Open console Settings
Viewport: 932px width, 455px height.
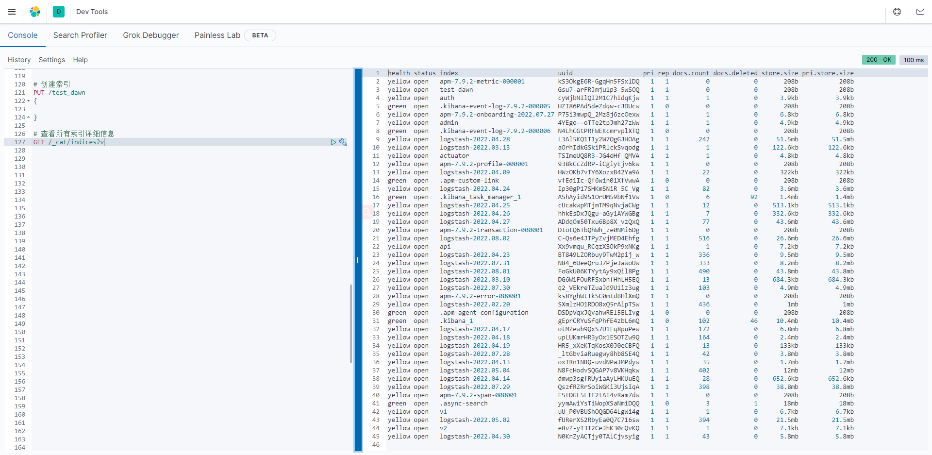pyautogui.click(x=52, y=60)
